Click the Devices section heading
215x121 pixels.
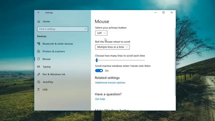[42, 36]
